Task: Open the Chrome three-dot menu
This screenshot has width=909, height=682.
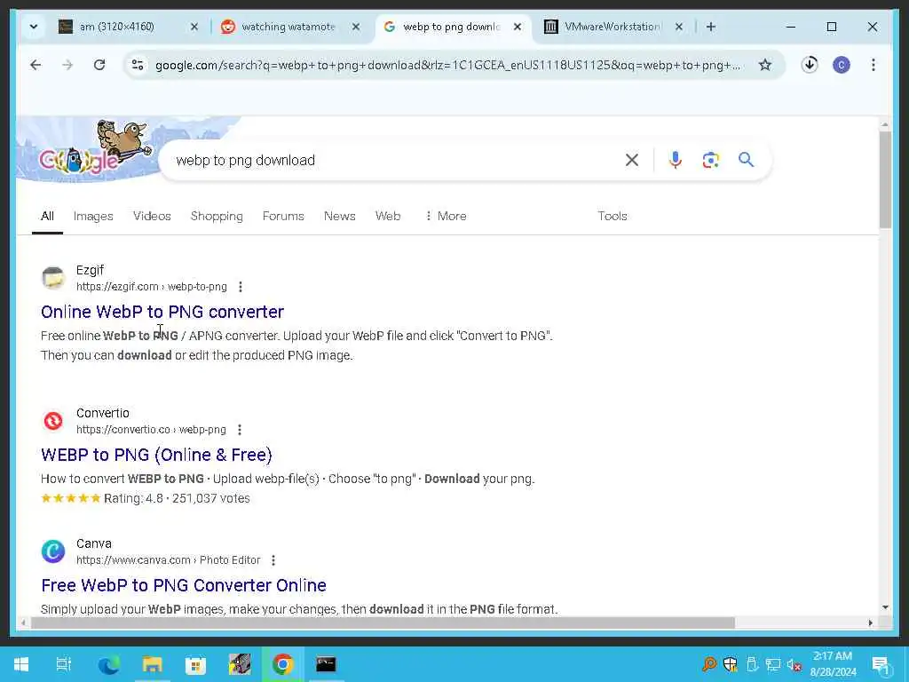Action: [873, 65]
